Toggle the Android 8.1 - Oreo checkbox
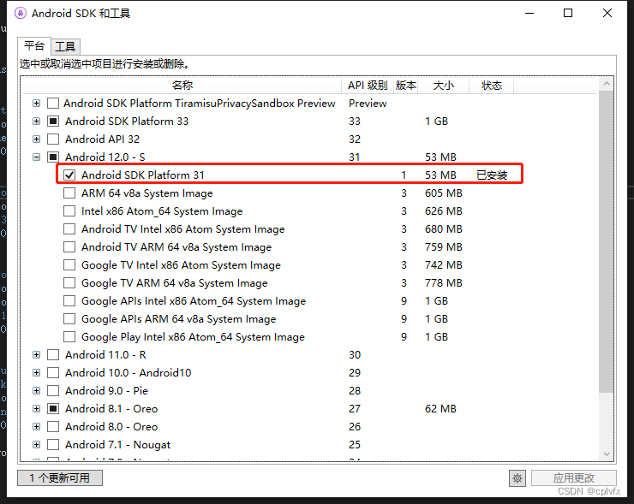634x504 pixels. tap(53, 409)
